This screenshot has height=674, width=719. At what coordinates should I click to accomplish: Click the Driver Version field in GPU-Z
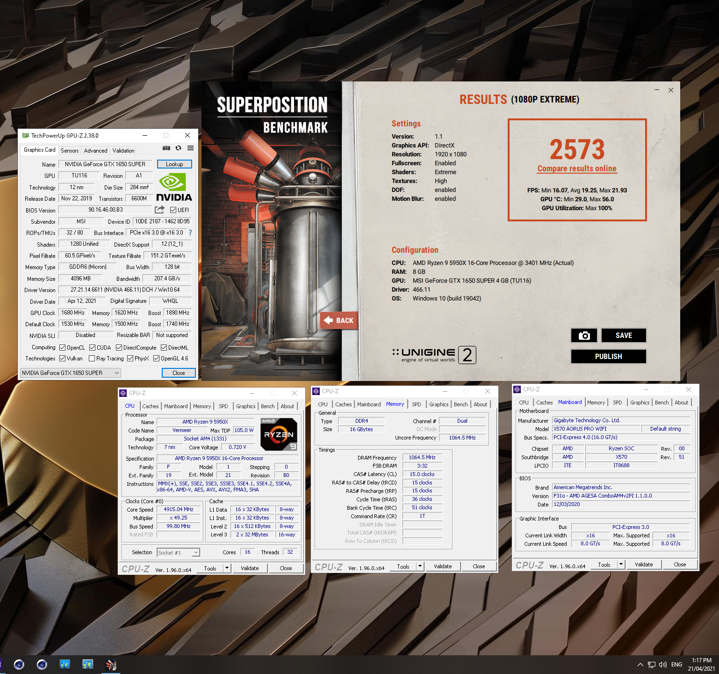[125, 290]
